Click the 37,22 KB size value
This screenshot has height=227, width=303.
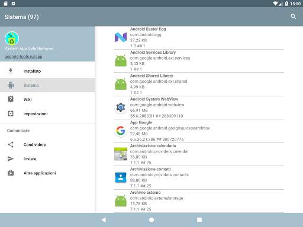tap(138, 40)
